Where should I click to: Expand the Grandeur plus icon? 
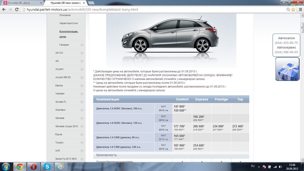(82, 110)
